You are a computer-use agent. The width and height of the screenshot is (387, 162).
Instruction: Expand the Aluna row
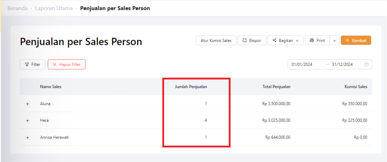point(27,104)
